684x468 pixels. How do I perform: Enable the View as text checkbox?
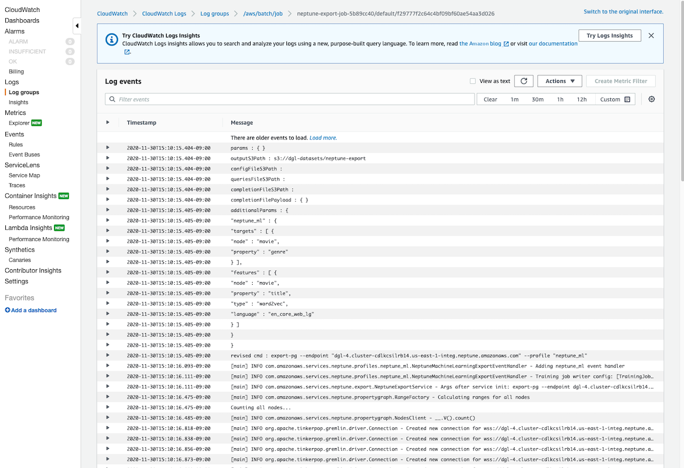472,81
